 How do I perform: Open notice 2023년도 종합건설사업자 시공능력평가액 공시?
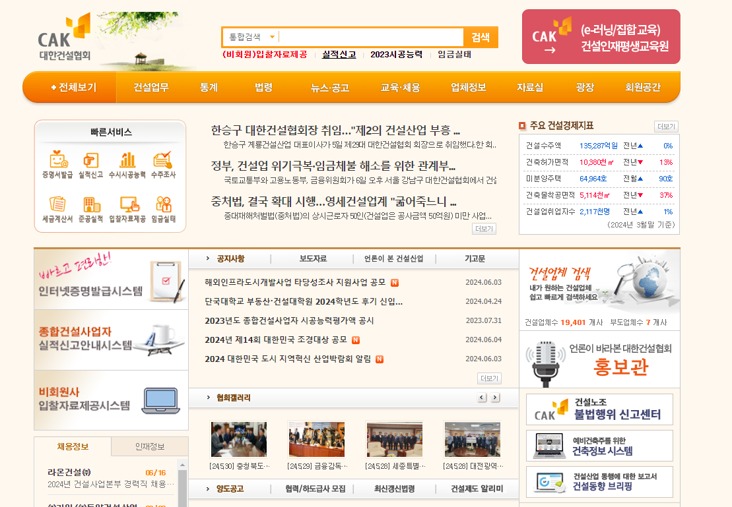click(x=289, y=320)
